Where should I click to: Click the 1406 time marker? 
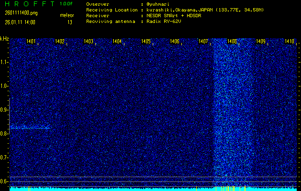click(x=175, y=41)
